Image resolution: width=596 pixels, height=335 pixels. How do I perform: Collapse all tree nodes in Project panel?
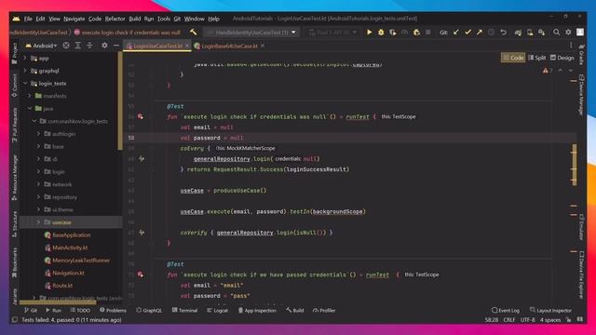[x=89, y=46]
